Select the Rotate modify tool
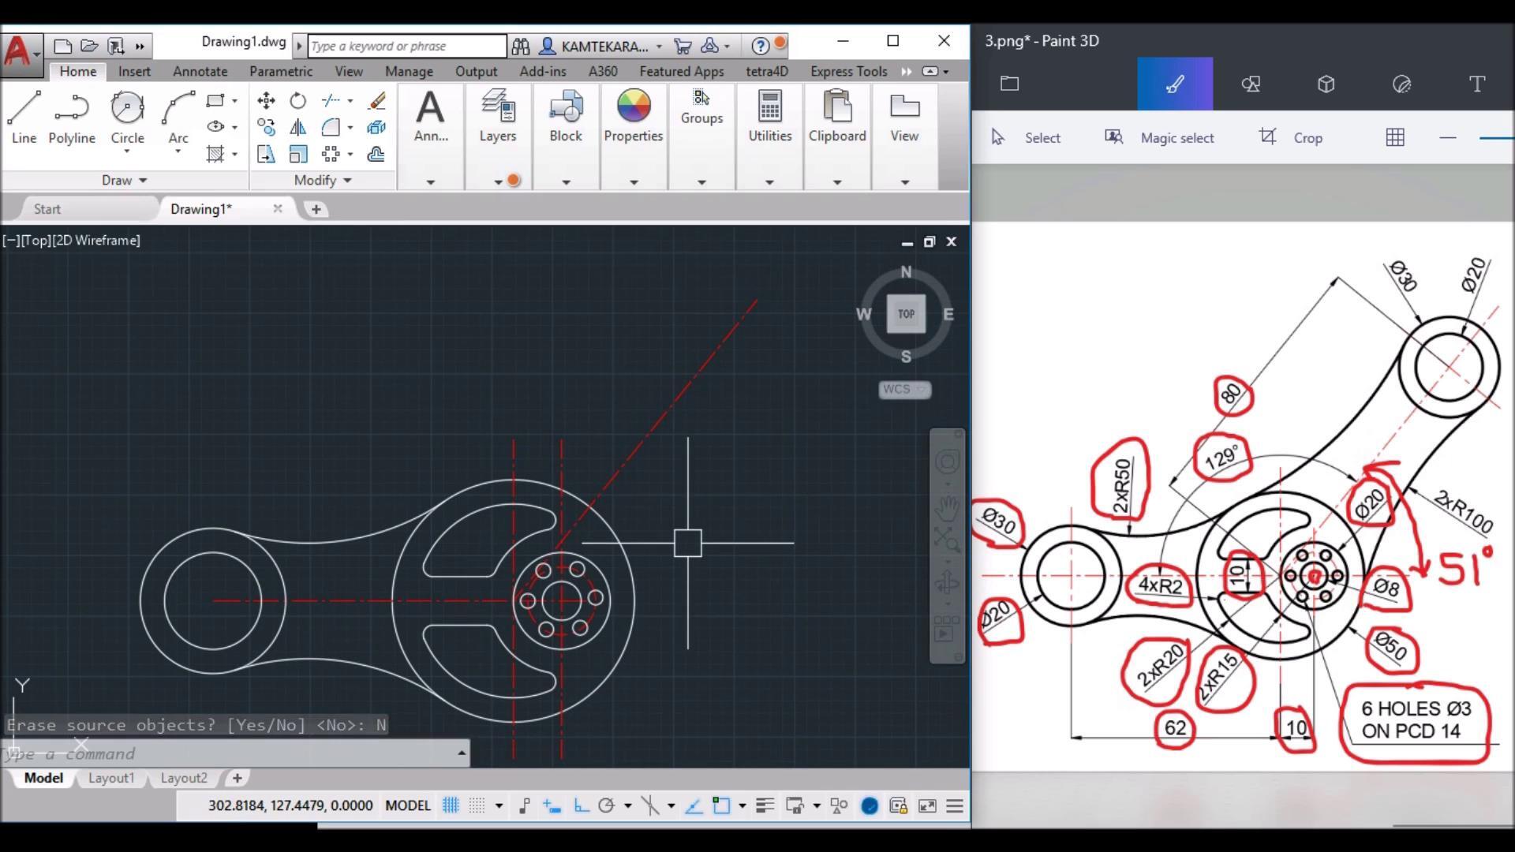 (x=297, y=100)
